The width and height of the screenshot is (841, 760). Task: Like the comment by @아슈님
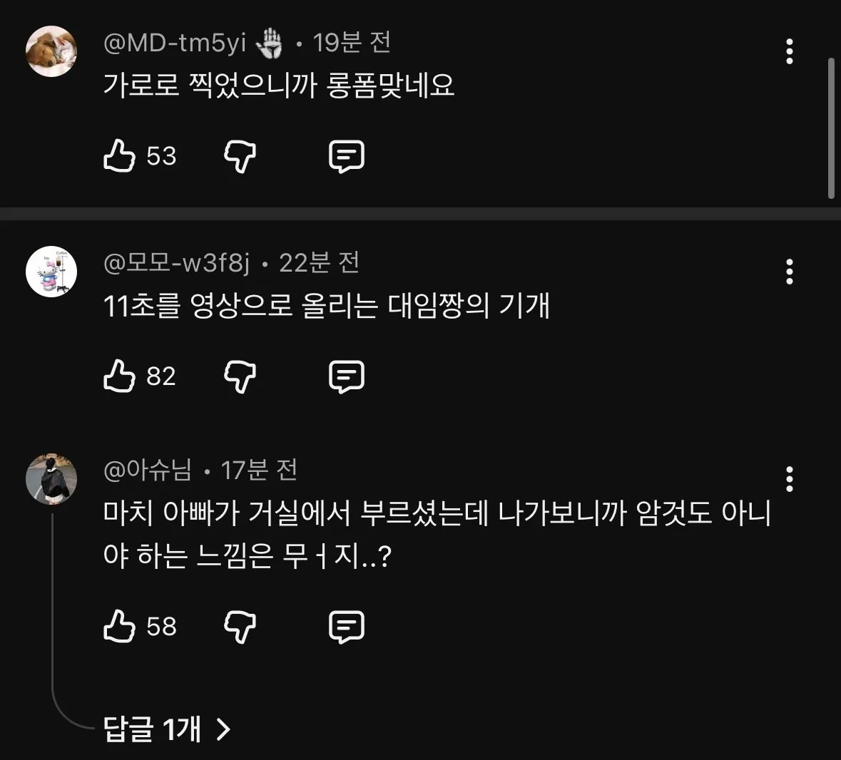pyautogui.click(x=120, y=626)
